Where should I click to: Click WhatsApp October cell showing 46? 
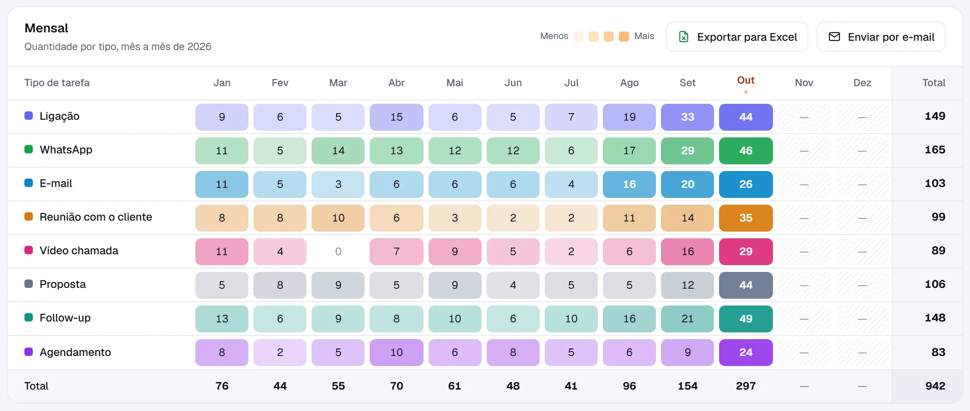pyautogui.click(x=746, y=150)
